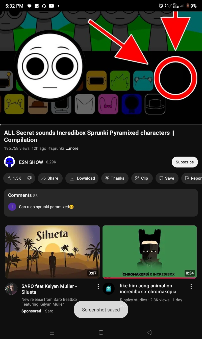
Task: Like the video with 1.5K thumbs up
Action: tap(14, 178)
